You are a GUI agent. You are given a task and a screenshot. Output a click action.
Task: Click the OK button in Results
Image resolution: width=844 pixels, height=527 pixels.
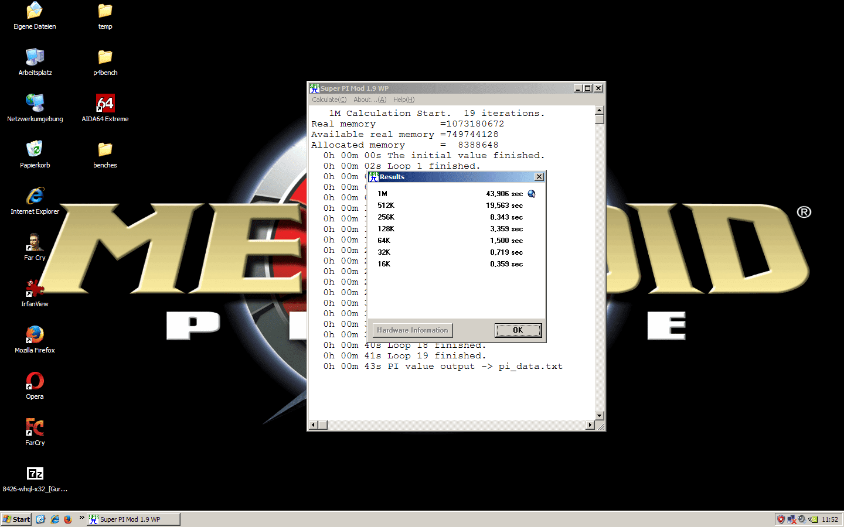518,330
